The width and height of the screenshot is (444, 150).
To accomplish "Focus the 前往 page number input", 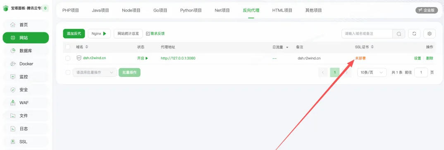I will [421, 72].
